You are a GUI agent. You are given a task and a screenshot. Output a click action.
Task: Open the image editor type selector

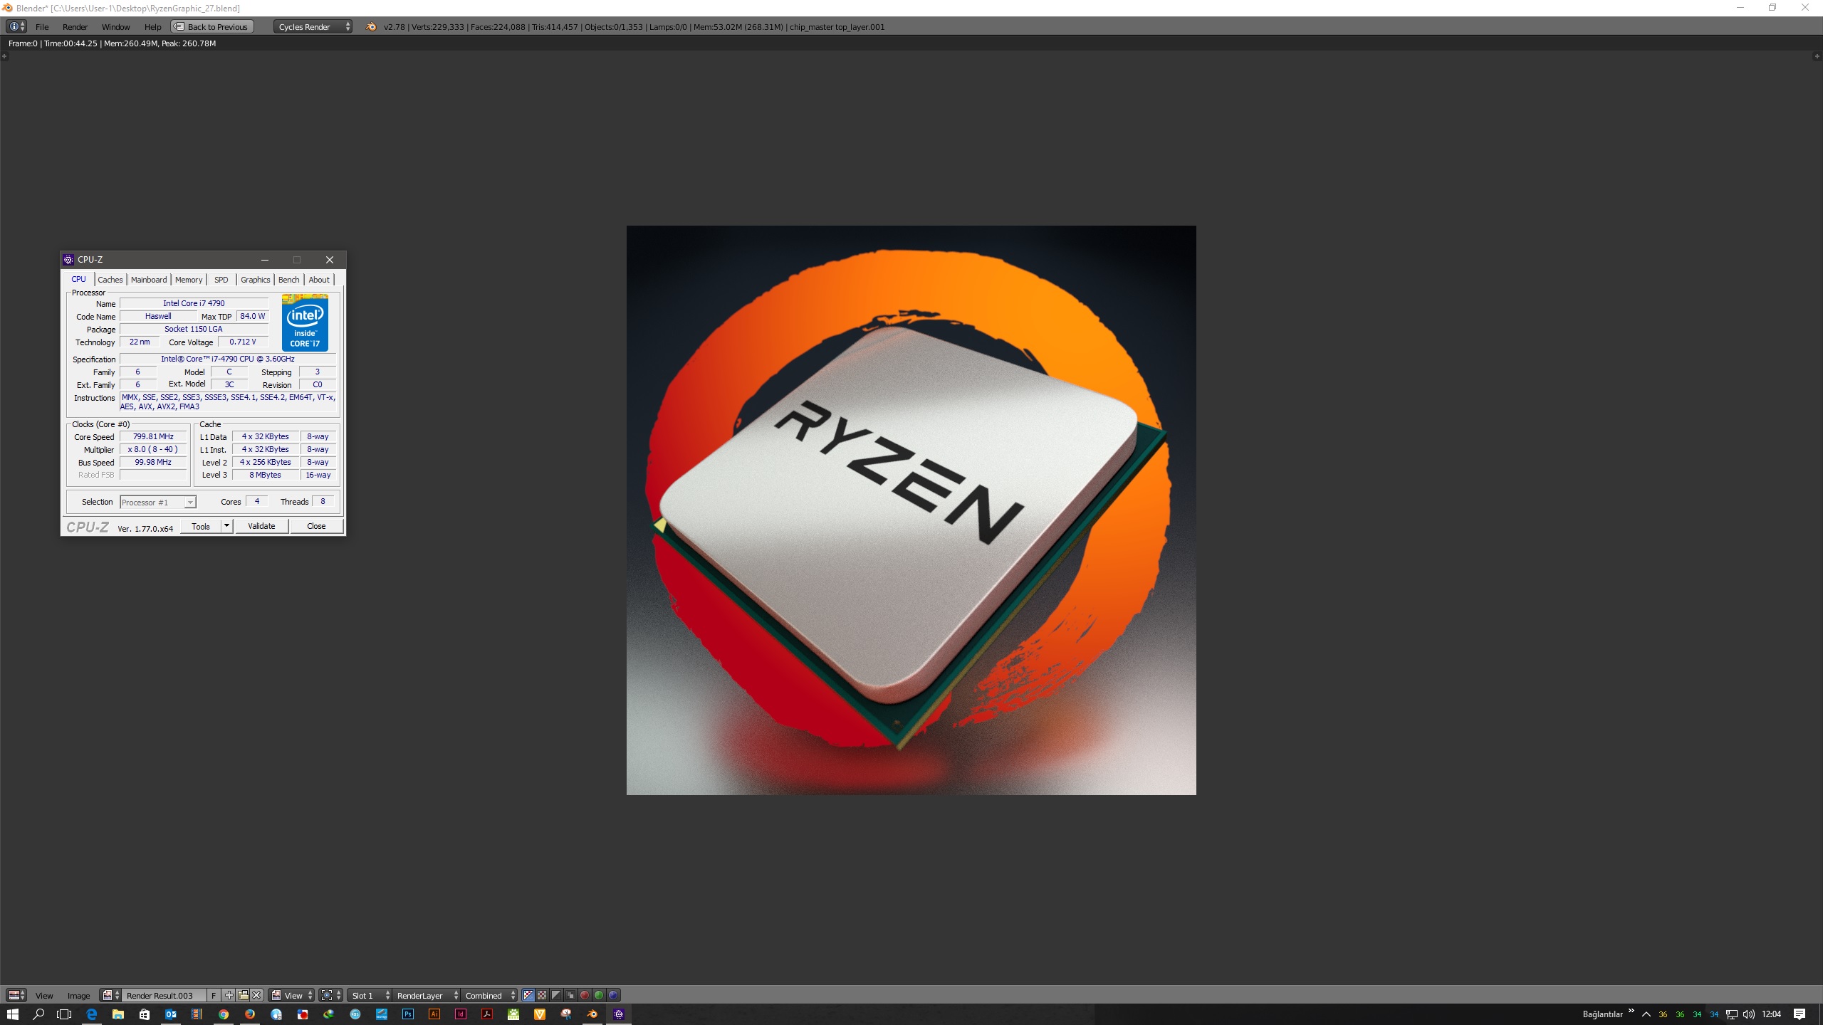(16, 995)
